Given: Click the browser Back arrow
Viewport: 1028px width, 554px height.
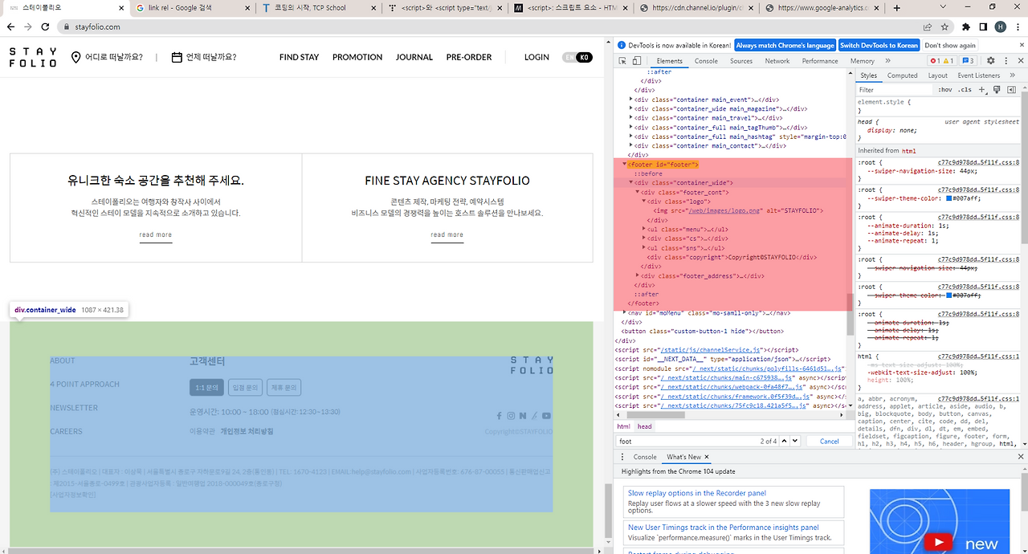Looking at the screenshot, I should [x=11, y=26].
